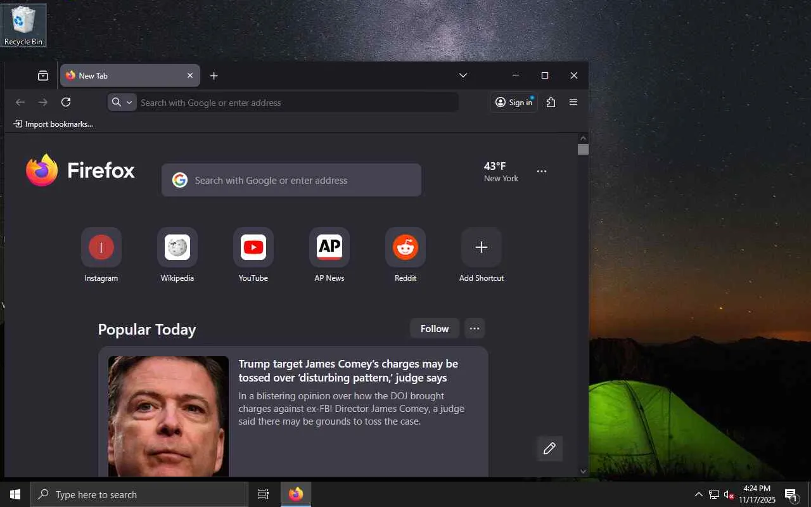The height and width of the screenshot is (507, 811).
Task: Click the page scrollbar down arrow
Action: point(583,472)
